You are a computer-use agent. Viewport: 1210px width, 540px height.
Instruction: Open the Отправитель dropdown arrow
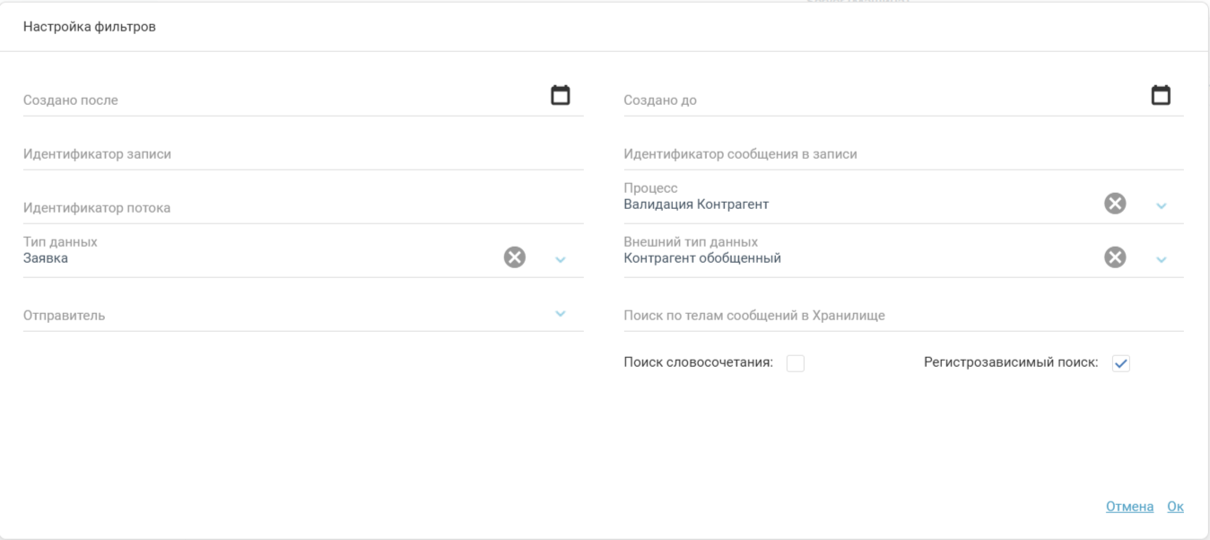click(561, 314)
